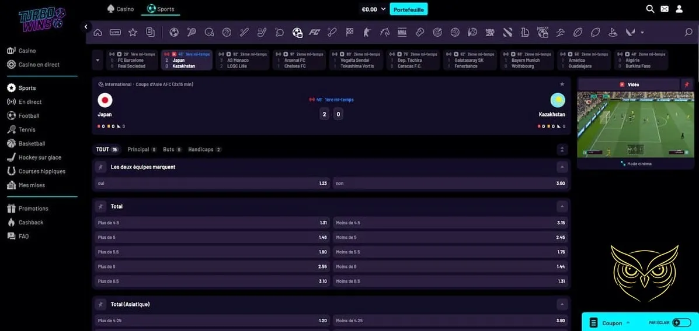Bet on 'oui' at 1.23

tap(213, 184)
